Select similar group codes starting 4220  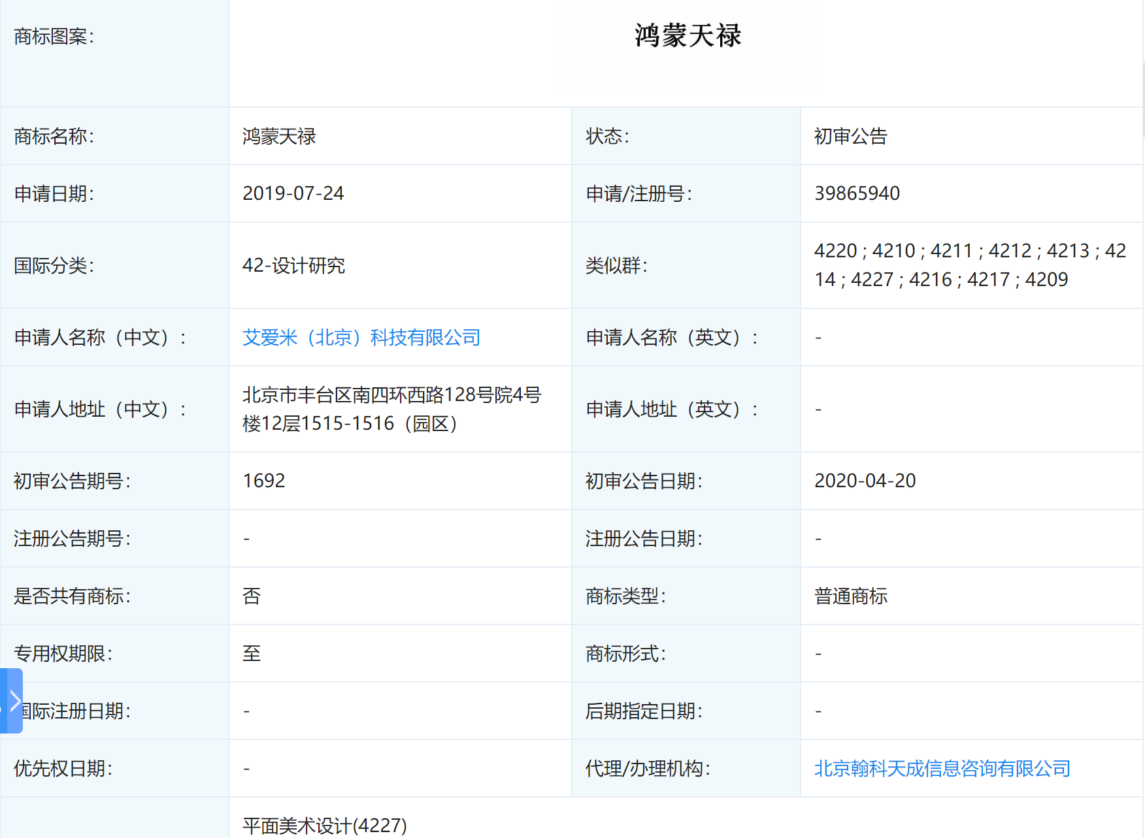971,265
